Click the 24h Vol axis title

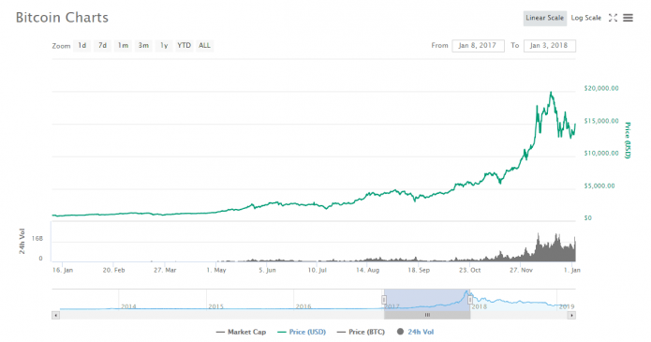[22, 241]
